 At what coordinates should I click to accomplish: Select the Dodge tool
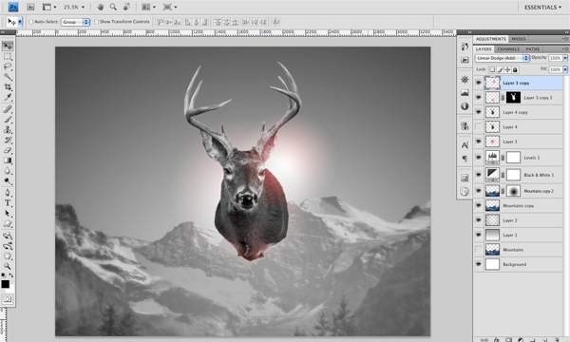8,180
